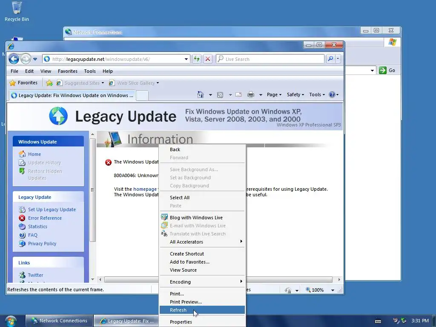Click the Legacy Update globe logo
The width and height of the screenshot is (436, 327).
(x=58, y=116)
